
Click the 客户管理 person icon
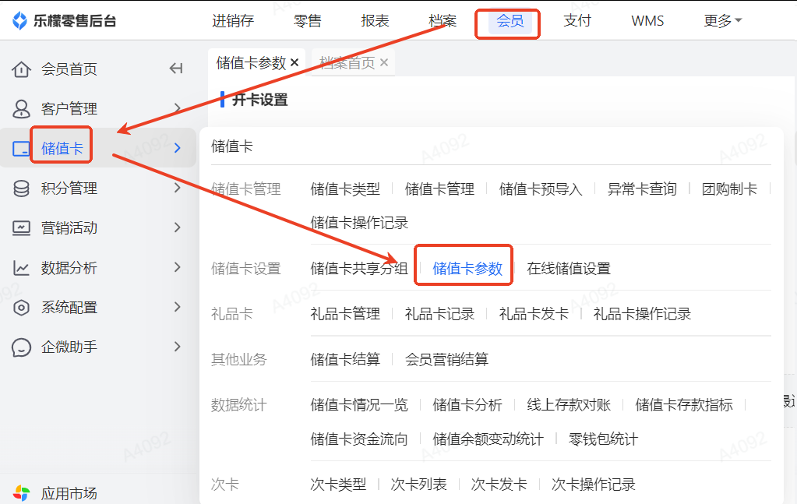(21, 109)
